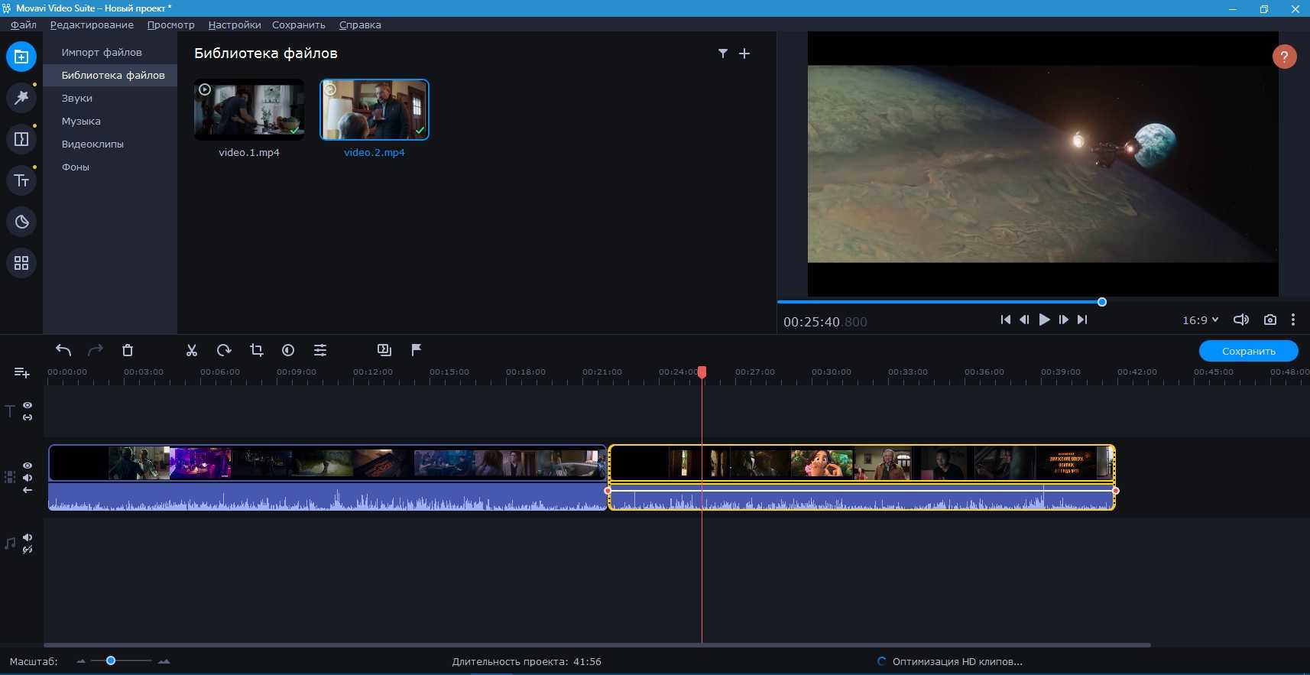Viewport: 1310px width, 675px height.
Task: Select Фоны category
Action: (x=110, y=167)
